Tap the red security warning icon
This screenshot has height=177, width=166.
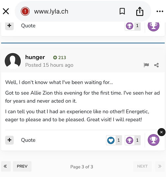(x=25, y=11)
